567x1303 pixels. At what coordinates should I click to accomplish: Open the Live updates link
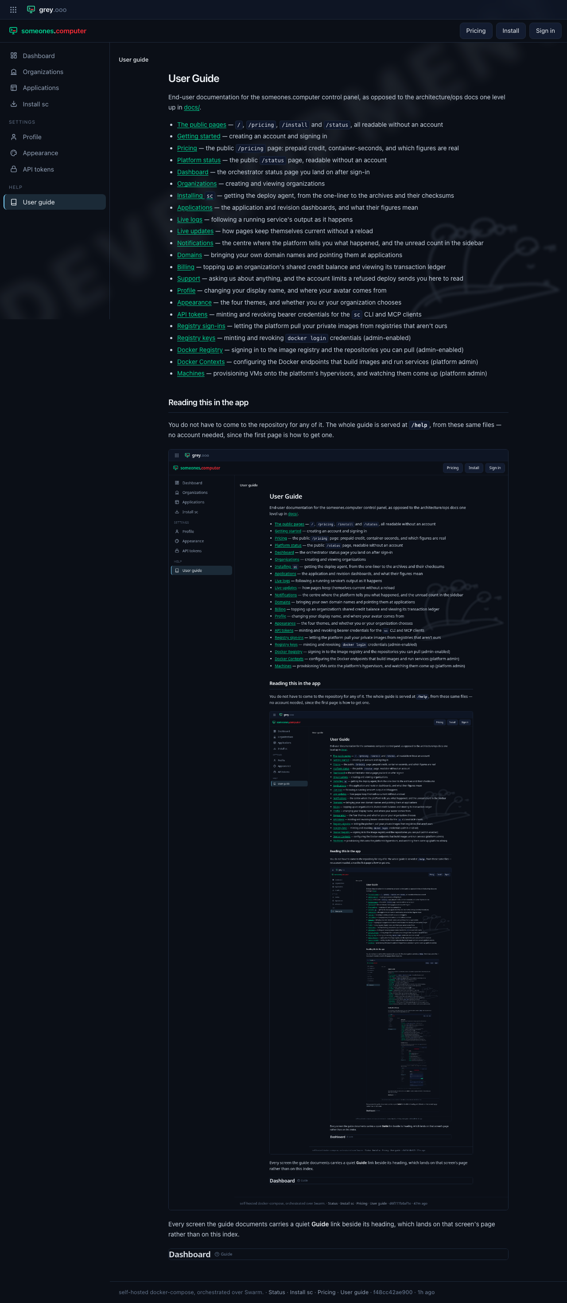click(x=195, y=231)
